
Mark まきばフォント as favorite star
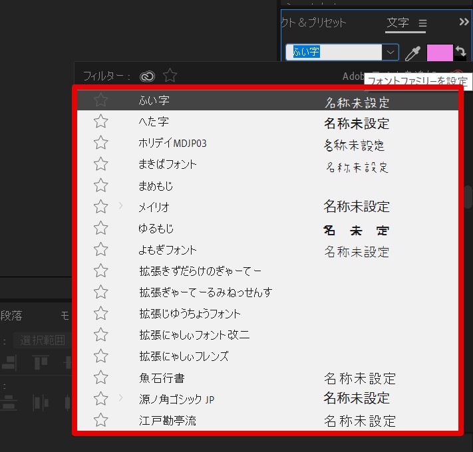(100, 164)
